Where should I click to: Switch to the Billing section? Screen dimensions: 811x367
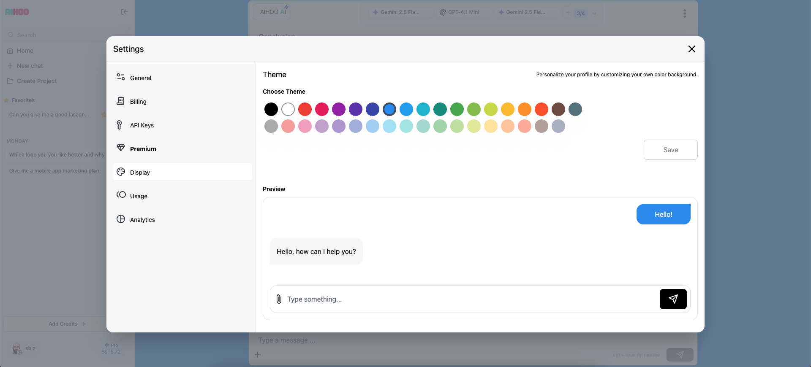point(138,102)
